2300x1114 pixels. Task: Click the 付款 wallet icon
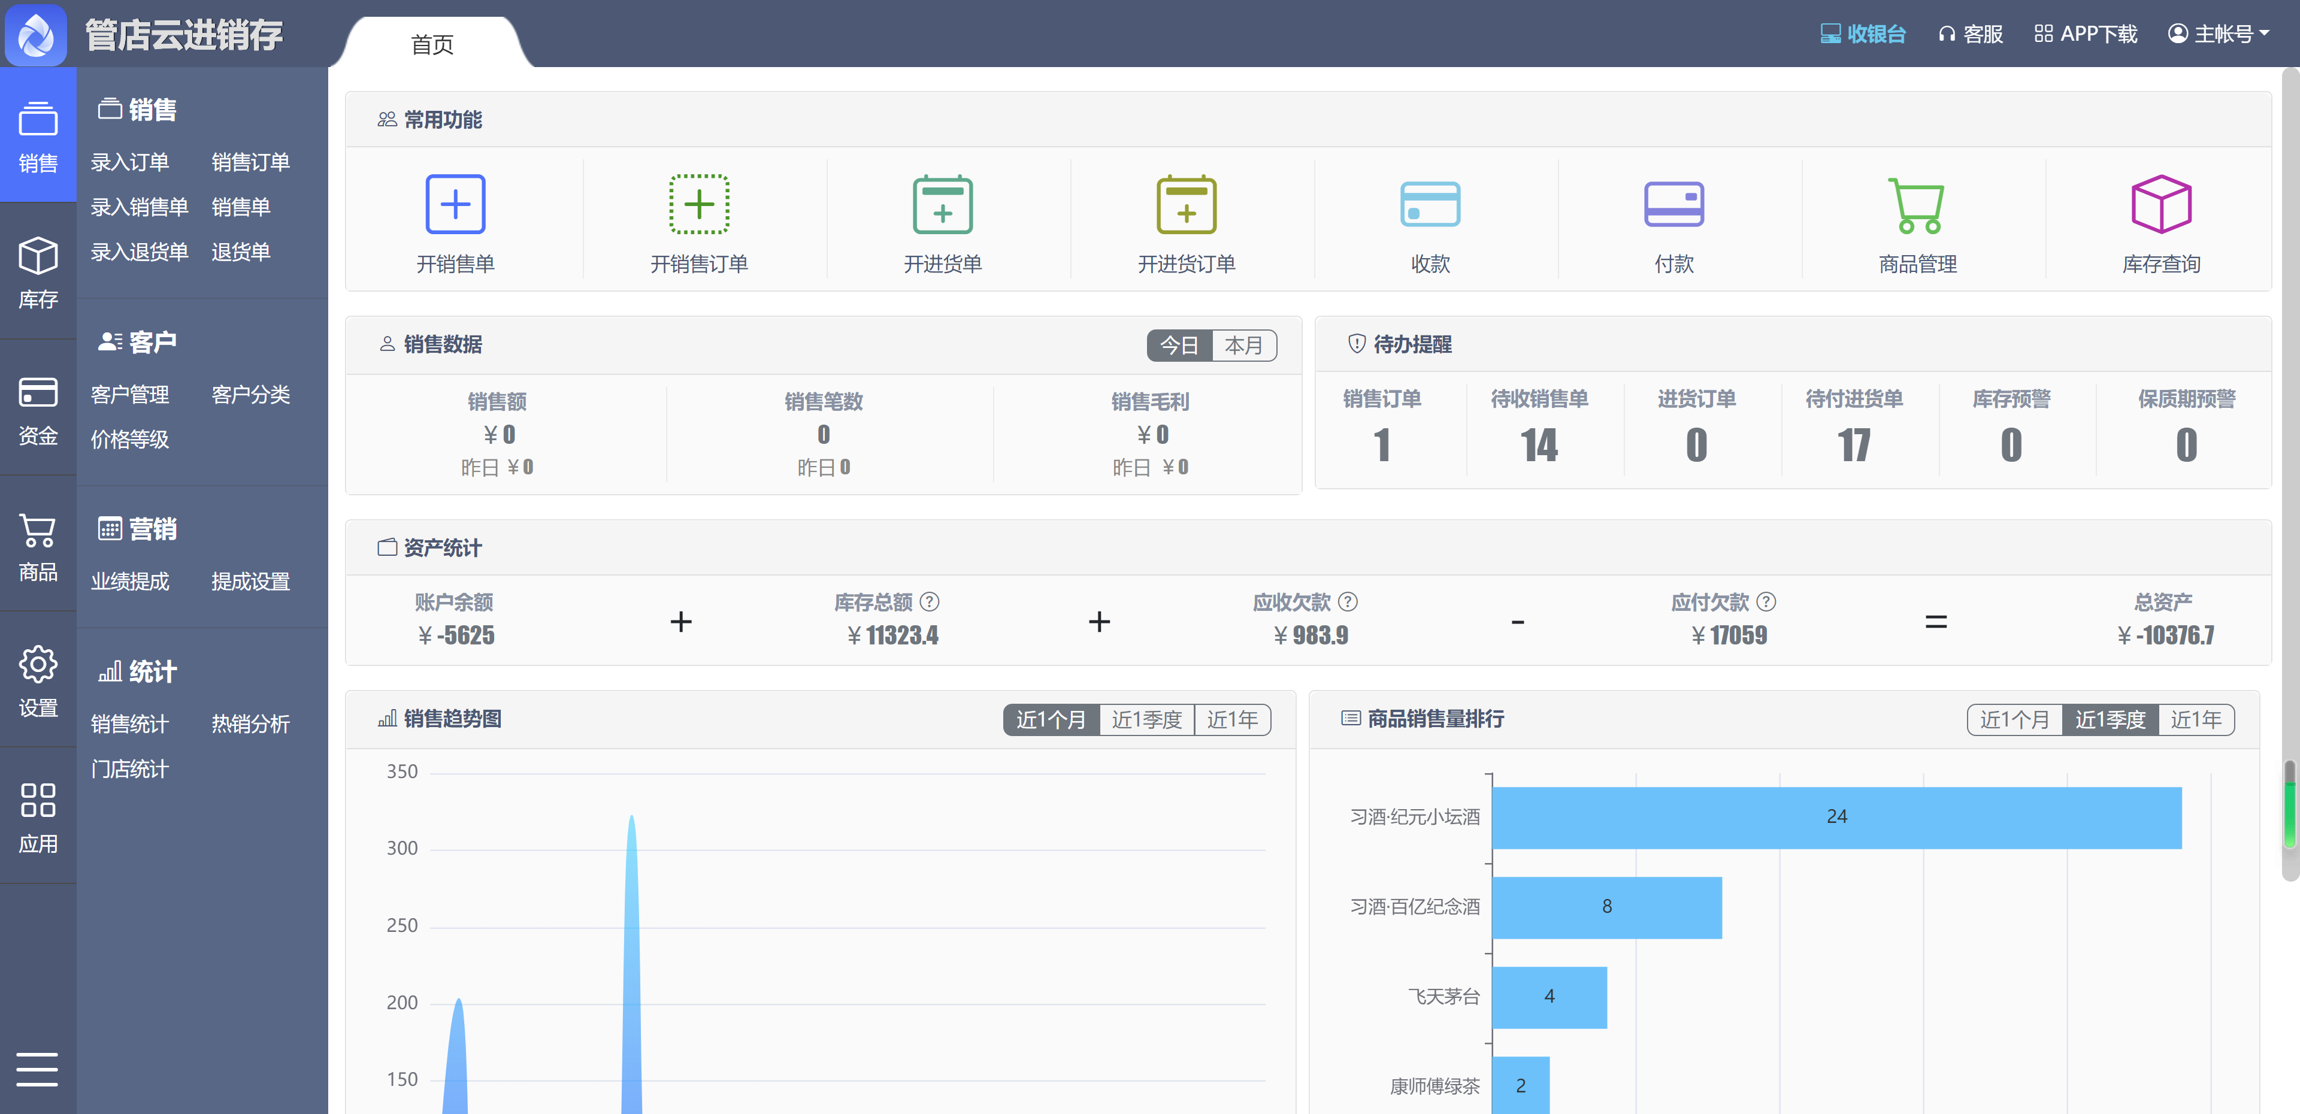tap(1673, 204)
